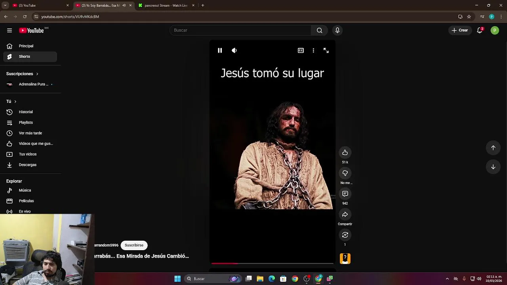
Task: Open Películas under Explorar
Action: [30, 201]
